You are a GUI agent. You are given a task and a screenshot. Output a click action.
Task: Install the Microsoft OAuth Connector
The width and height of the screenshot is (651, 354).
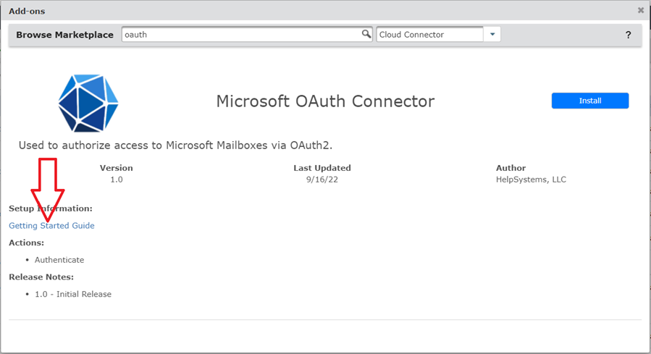click(589, 101)
